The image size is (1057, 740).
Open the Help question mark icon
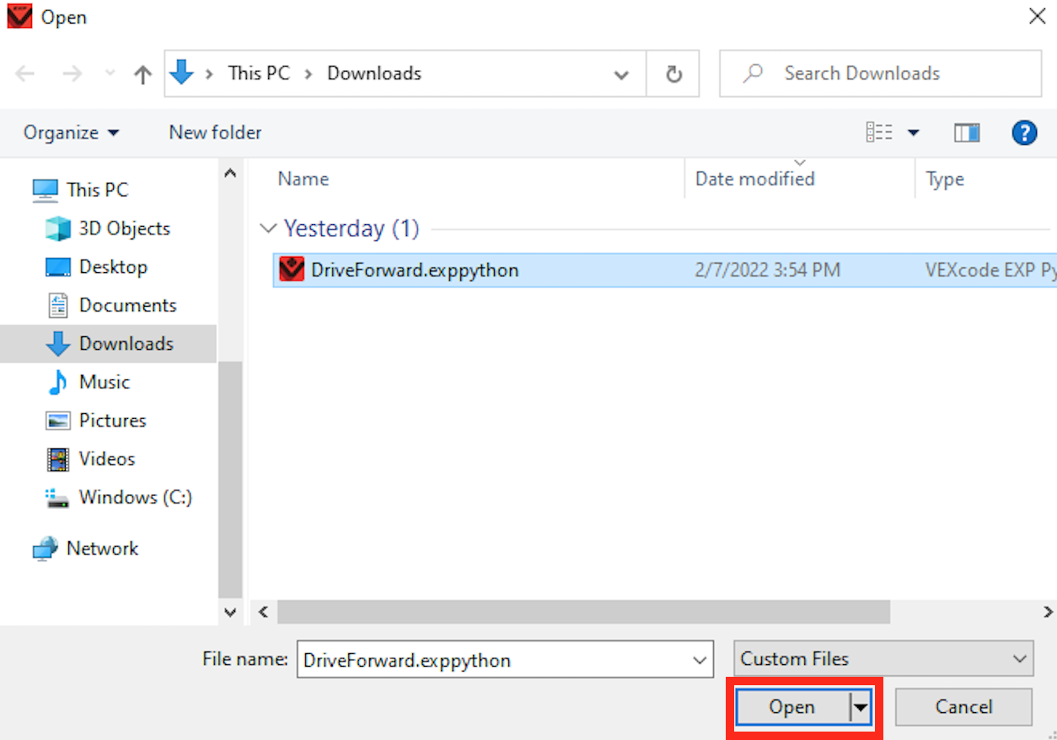point(1024,133)
